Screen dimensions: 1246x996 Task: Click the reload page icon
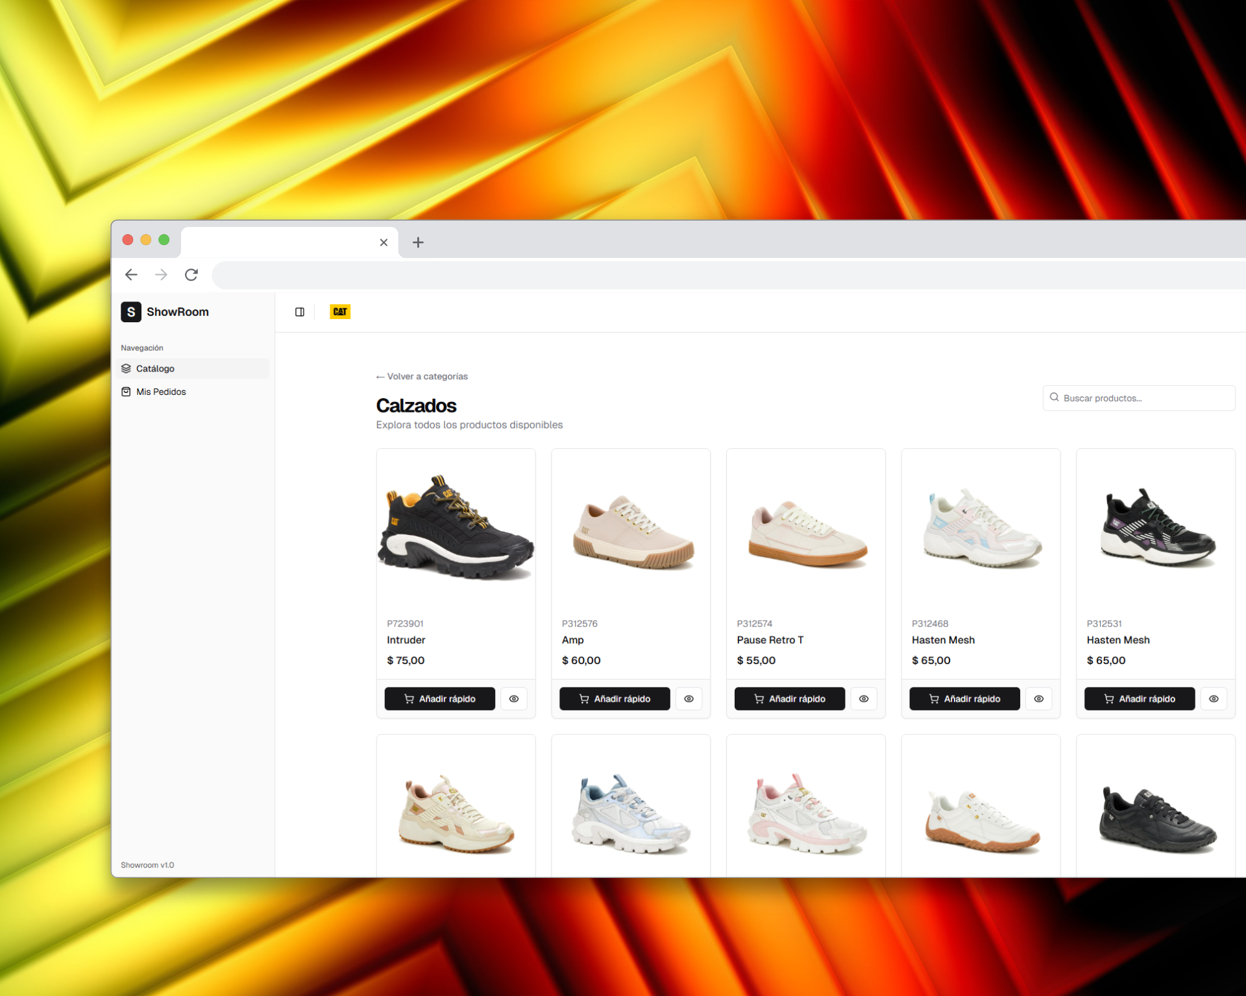pyautogui.click(x=191, y=274)
